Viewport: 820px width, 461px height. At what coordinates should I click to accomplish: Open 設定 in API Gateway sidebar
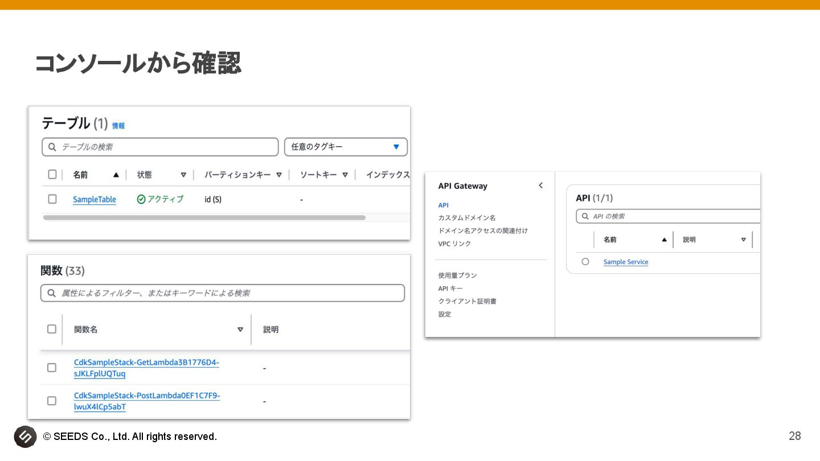tap(444, 314)
